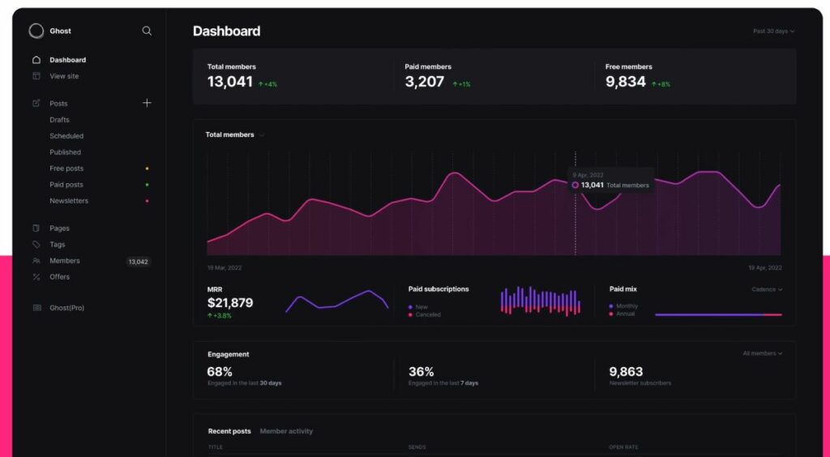Click the 36% engagement figure
Viewport: 830px width, 457px height.
point(421,371)
